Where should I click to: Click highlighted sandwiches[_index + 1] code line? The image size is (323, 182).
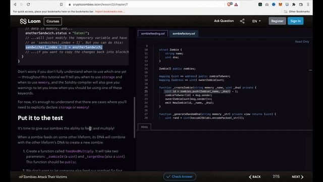click(64, 47)
